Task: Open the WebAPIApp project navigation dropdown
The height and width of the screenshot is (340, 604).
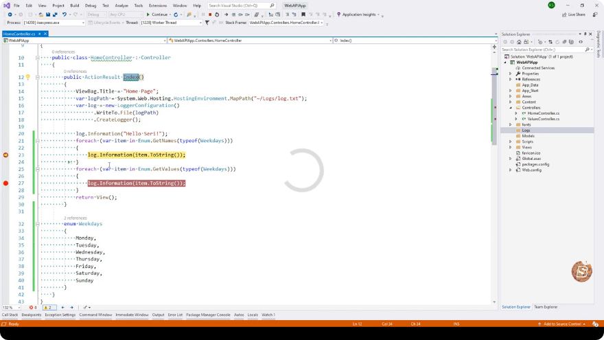Action: tap(84, 41)
